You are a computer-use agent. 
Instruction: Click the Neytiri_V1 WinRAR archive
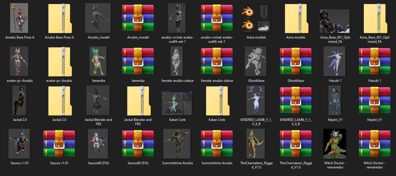[x=375, y=101]
